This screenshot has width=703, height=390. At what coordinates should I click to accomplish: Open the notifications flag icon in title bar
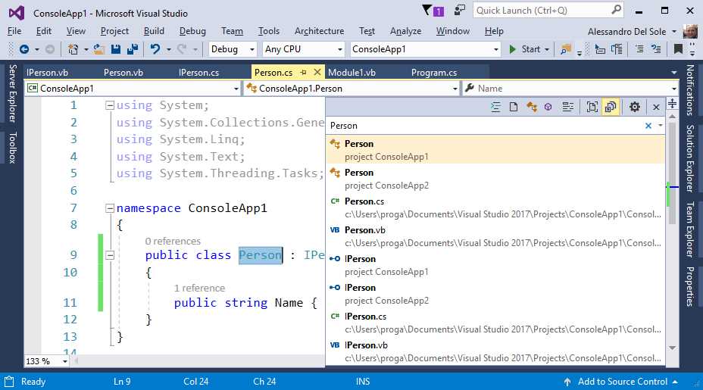click(x=433, y=11)
